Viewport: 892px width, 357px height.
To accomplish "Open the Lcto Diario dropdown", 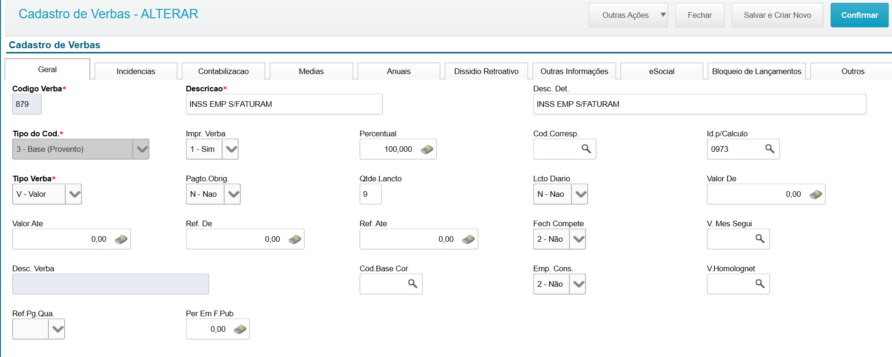I will [x=580, y=194].
